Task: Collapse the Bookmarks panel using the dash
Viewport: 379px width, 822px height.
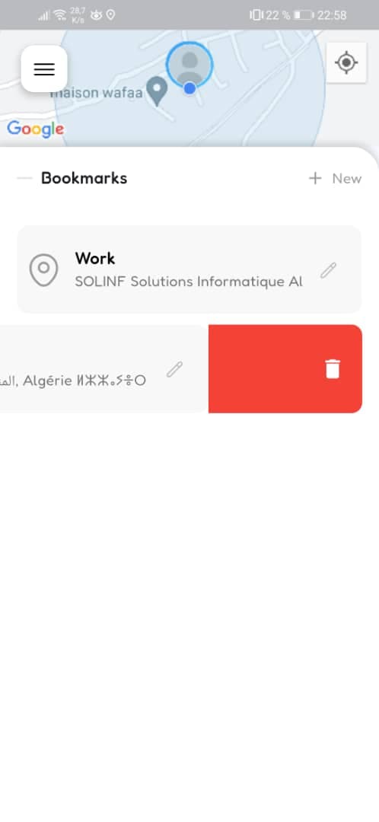Action: 24,178
